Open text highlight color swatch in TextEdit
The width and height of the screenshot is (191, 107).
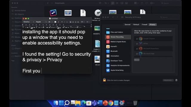click(58, 22)
